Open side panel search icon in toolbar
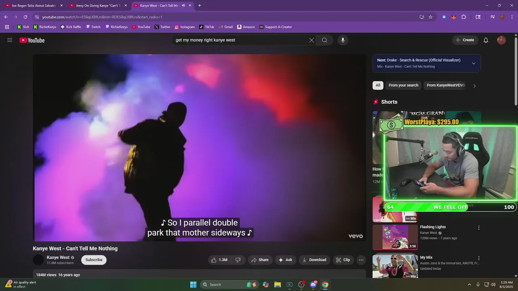This screenshot has width=518, height=291. tap(478, 17)
